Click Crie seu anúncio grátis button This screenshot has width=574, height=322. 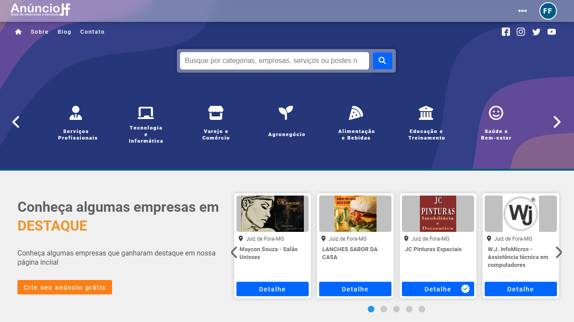pyautogui.click(x=65, y=287)
